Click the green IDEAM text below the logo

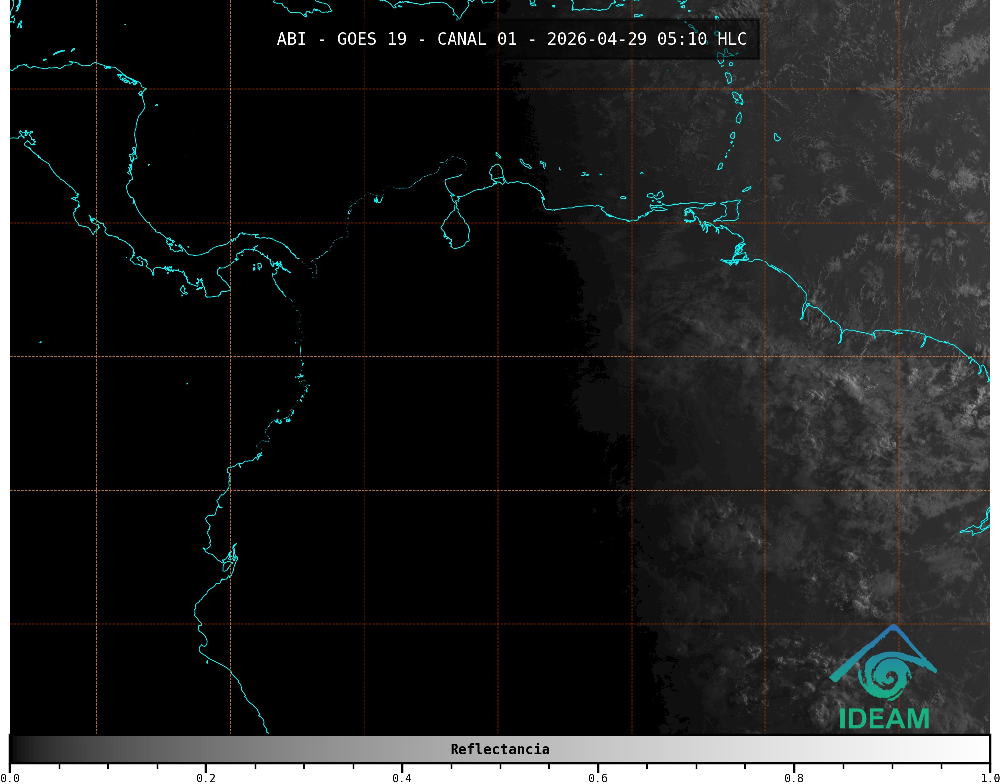tap(884, 719)
